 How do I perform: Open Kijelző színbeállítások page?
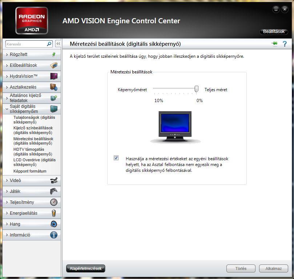(33, 130)
